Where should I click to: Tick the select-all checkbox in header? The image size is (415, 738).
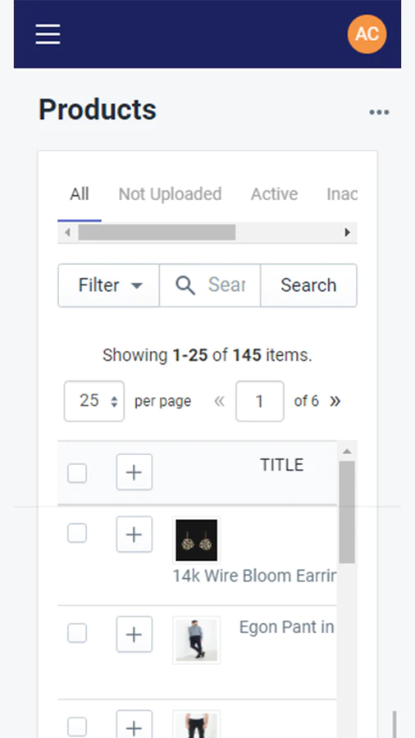click(77, 473)
